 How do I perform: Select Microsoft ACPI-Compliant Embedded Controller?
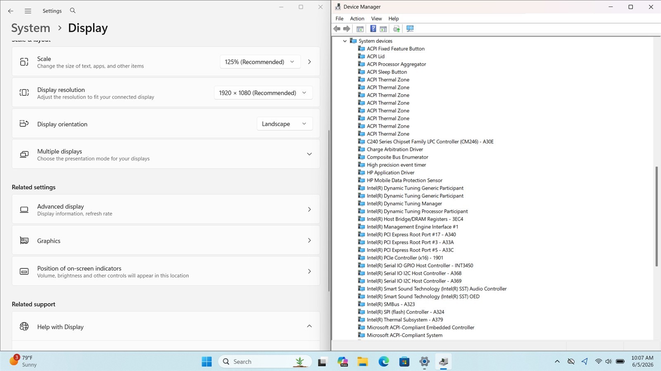click(x=421, y=328)
